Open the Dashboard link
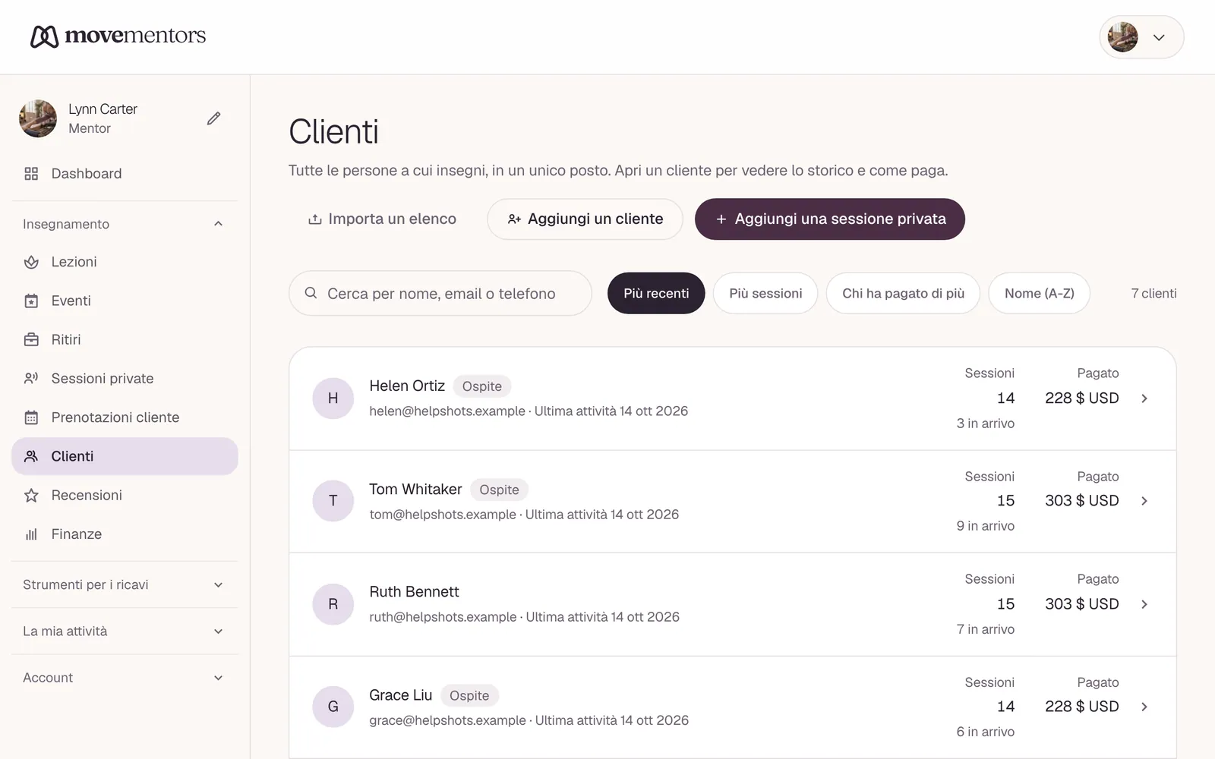 (125, 174)
